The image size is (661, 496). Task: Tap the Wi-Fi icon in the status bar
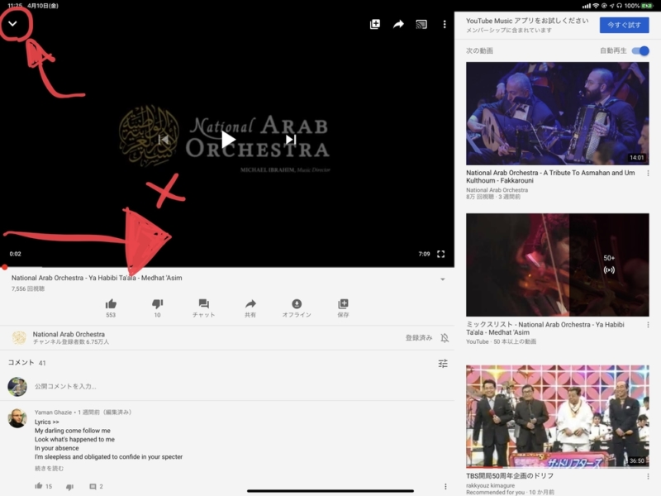click(596, 6)
